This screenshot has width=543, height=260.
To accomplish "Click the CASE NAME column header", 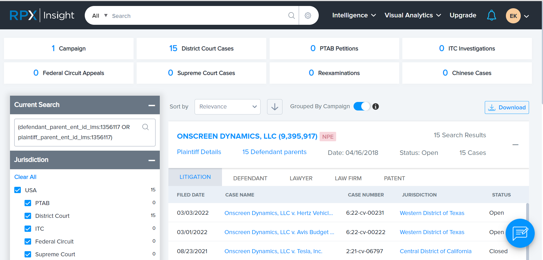I will [240, 195].
